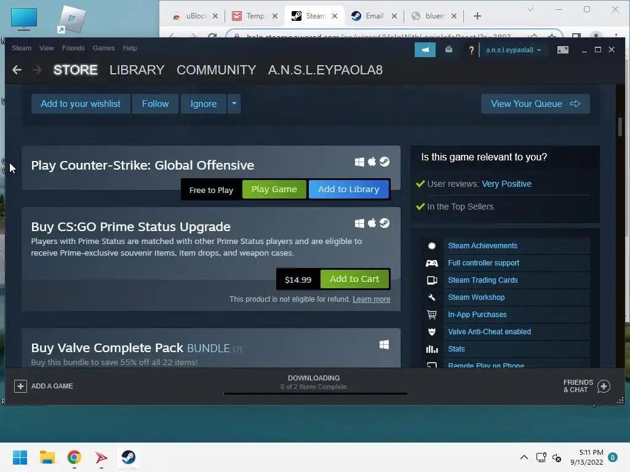630x472 pixels.
Task: Click Add to your wishlist
Action: pyautogui.click(x=81, y=103)
